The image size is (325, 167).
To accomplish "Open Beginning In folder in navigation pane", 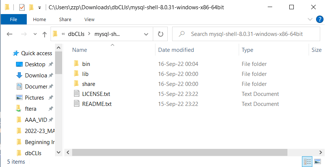I will [x=39, y=142].
